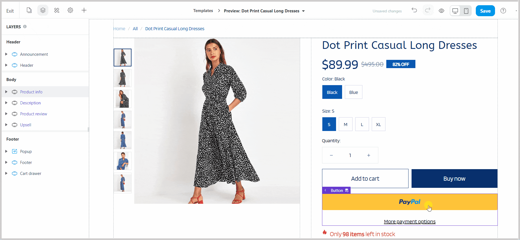Decrease quantity with minus
Viewport: 520px width, 240px height.
click(x=331, y=155)
